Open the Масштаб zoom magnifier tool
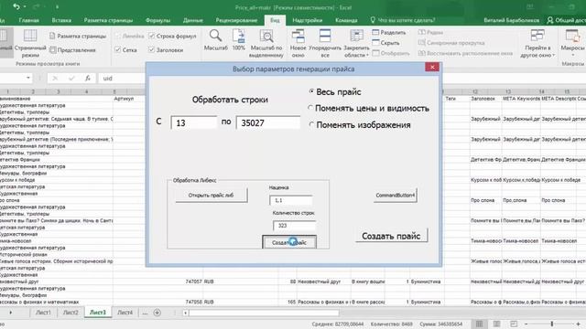 216,40
